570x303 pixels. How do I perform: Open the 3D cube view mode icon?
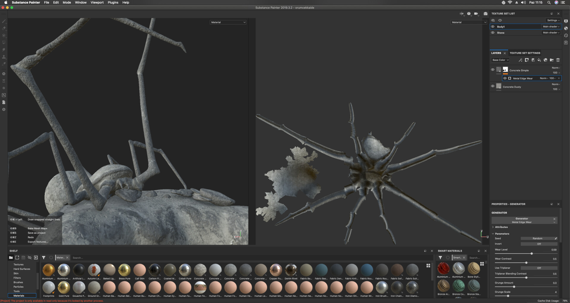click(469, 14)
